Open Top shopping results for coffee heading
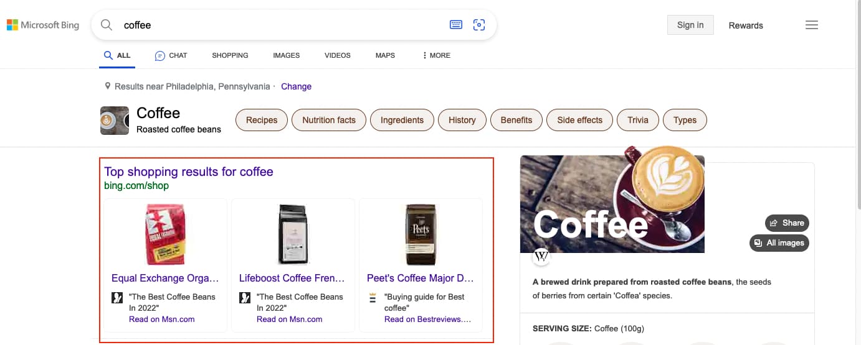 click(x=189, y=172)
